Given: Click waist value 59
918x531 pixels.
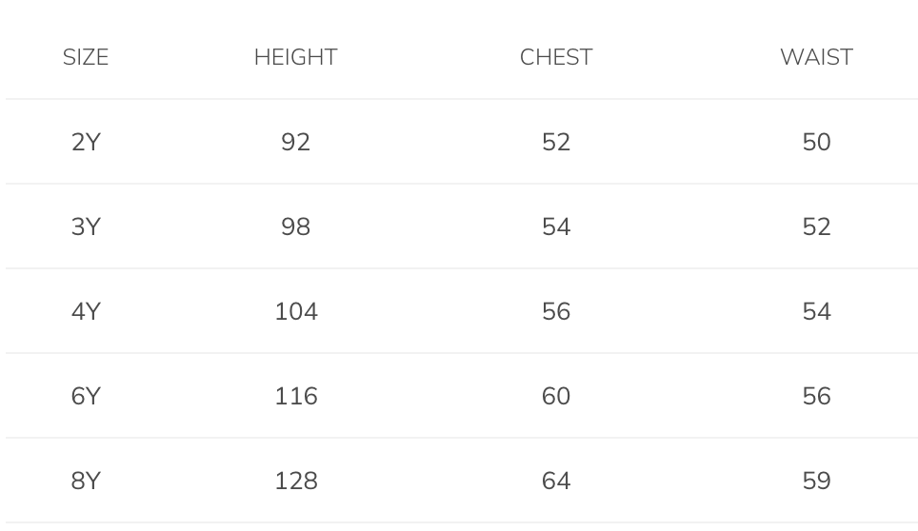Looking at the screenshot, I should click(816, 481).
